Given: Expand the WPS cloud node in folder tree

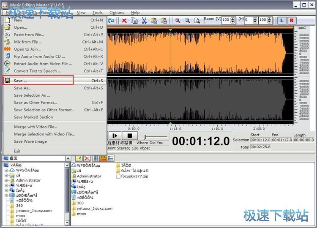Looking at the screenshot, I should click(6, 170).
